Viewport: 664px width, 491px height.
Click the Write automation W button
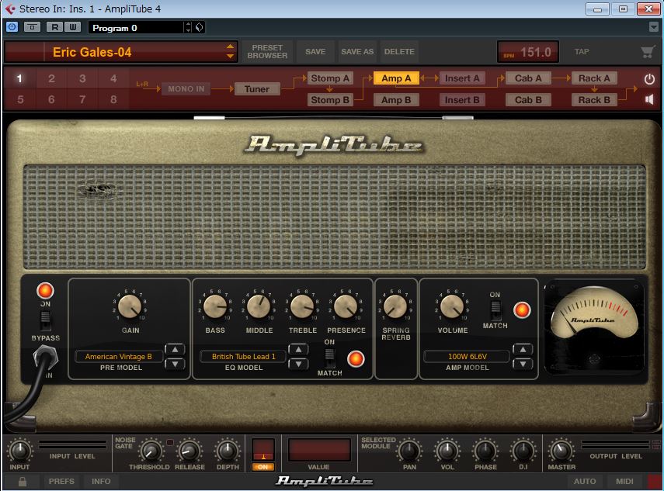(x=72, y=27)
